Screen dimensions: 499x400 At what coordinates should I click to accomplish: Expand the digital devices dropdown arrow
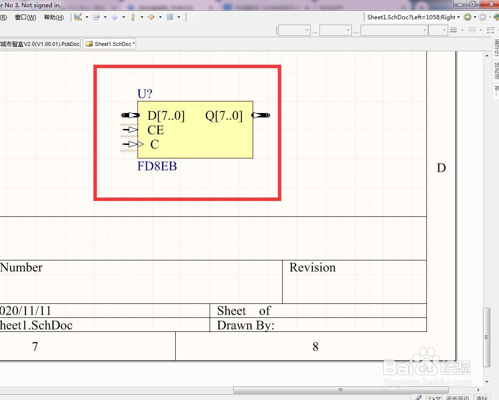click(142, 17)
